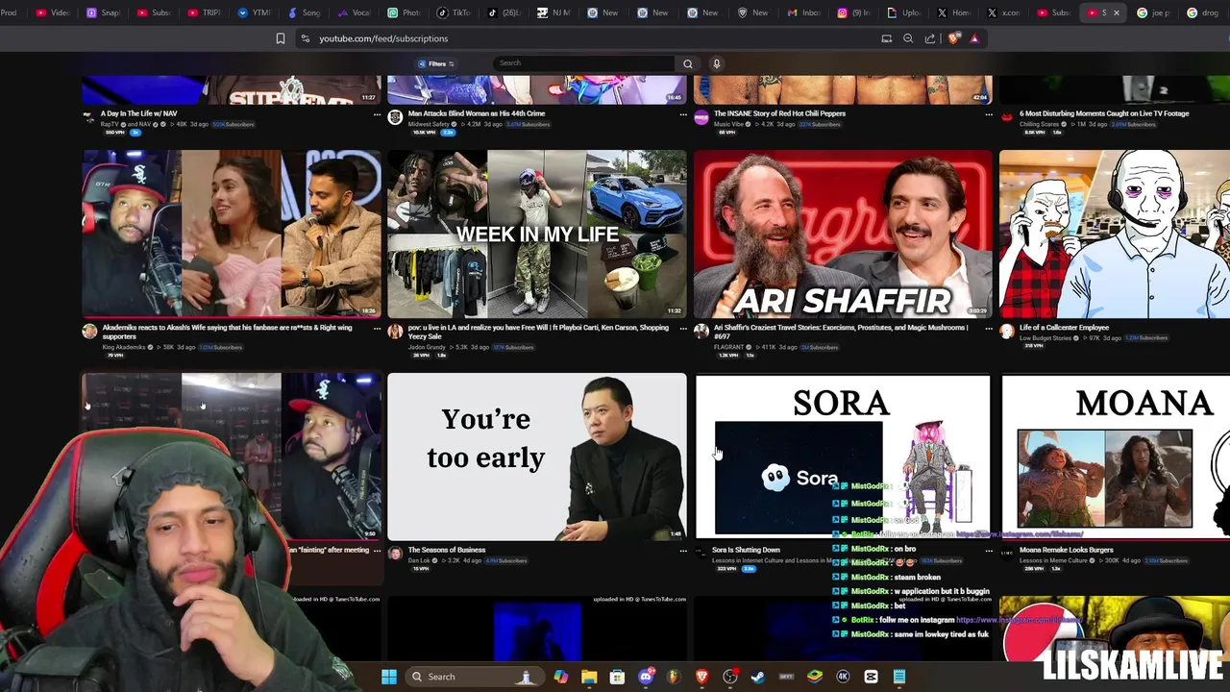The image size is (1230, 692).
Task: Open '6 Most Disturbing Moments' video title
Action: [x=1104, y=113]
